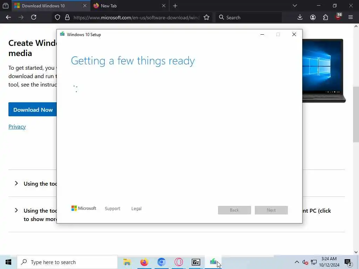Open the Firefox extensions puzzle icon
The width and height of the screenshot is (359, 269).
(x=325, y=18)
